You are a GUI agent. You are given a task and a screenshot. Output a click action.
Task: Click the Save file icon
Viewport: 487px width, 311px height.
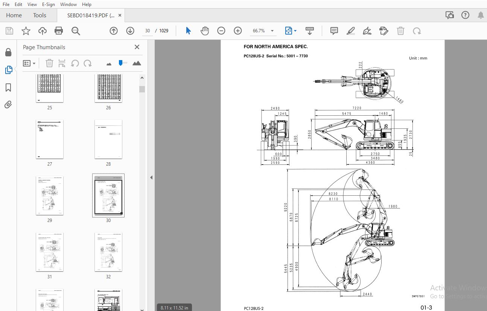[9, 31]
